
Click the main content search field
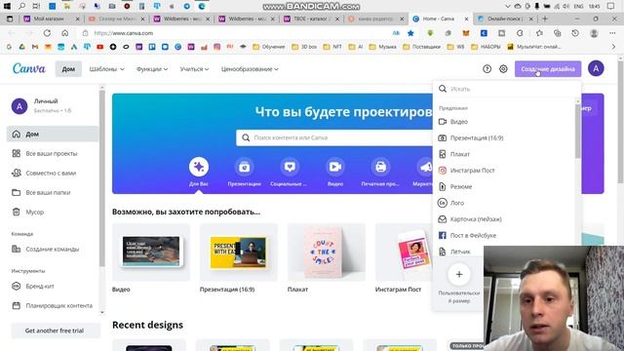point(335,137)
